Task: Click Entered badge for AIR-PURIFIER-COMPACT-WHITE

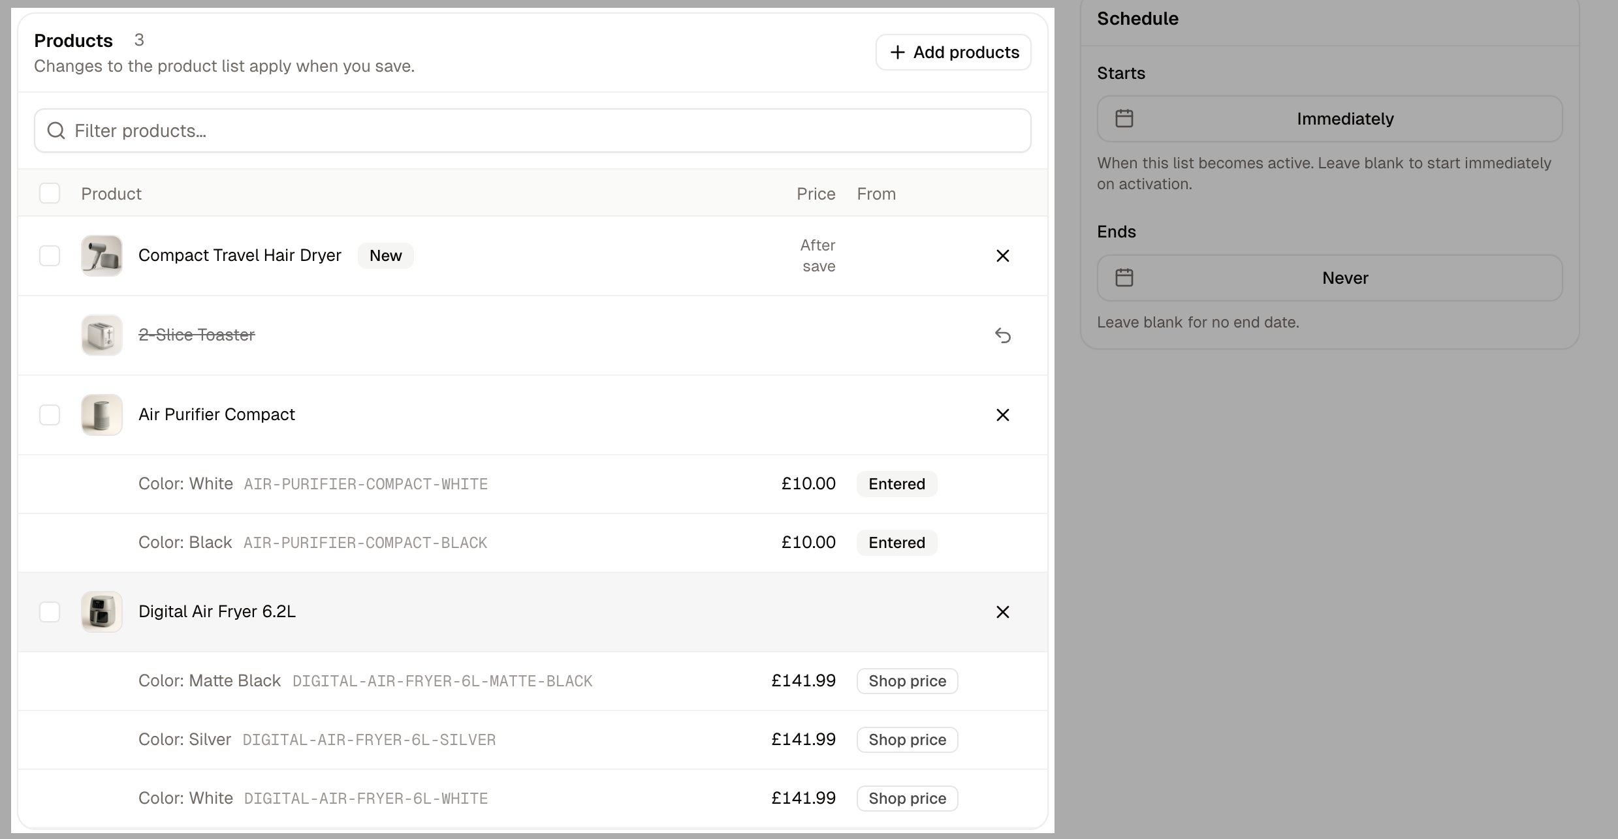Action: (896, 484)
